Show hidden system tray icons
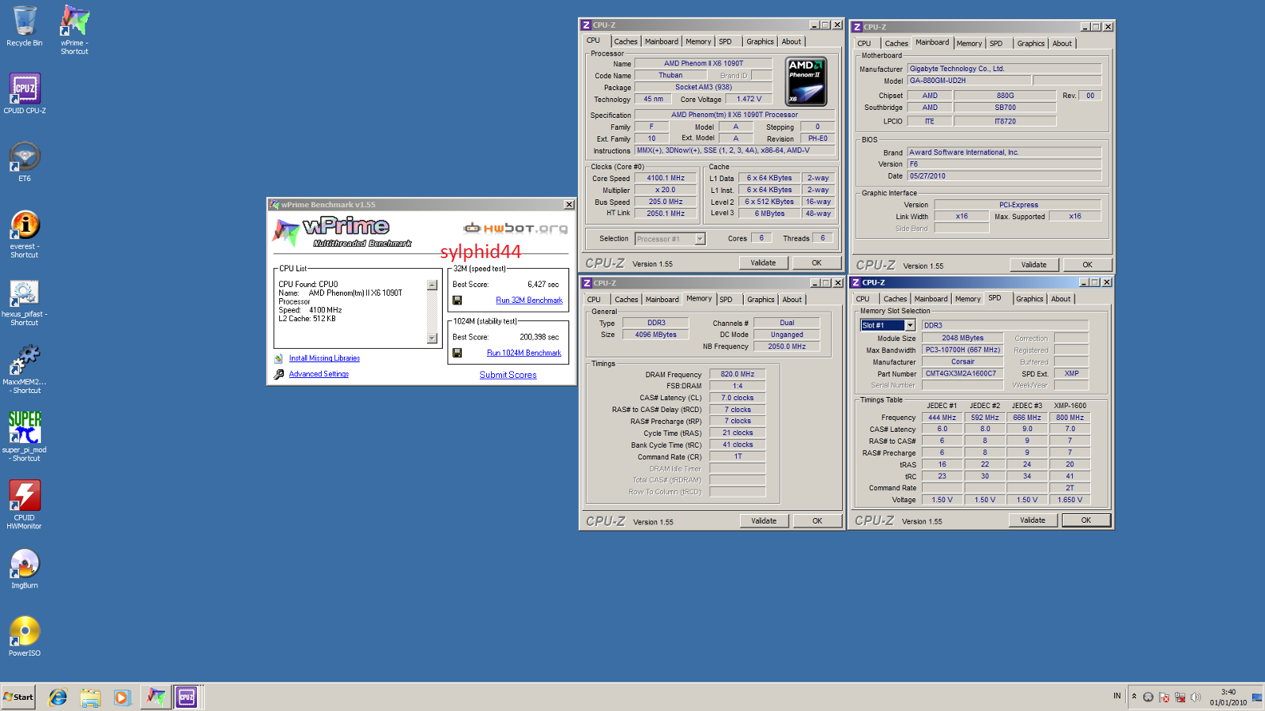This screenshot has width=1265, height=711. pos(1134,697)
